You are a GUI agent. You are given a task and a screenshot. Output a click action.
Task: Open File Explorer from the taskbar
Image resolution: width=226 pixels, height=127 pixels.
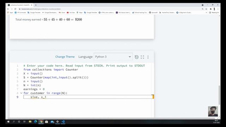tap(30, 122)
